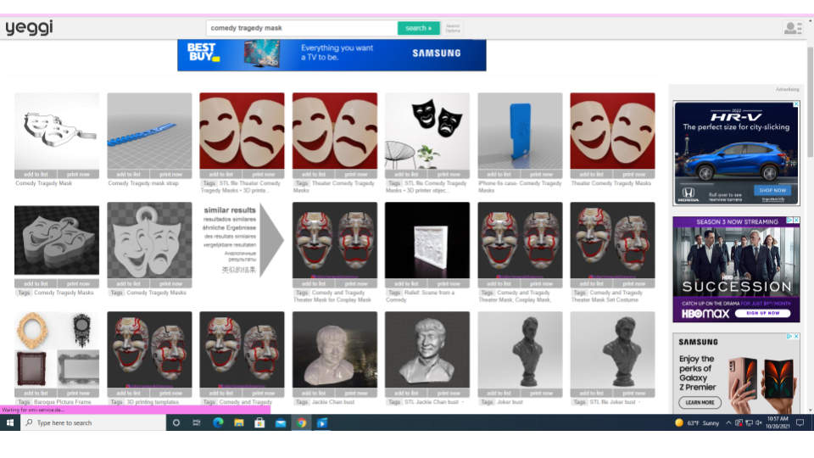This screenshot has height=458, width=814.
Task: Add iPhone 6s case item to list
Action: [x=499, y=175]
